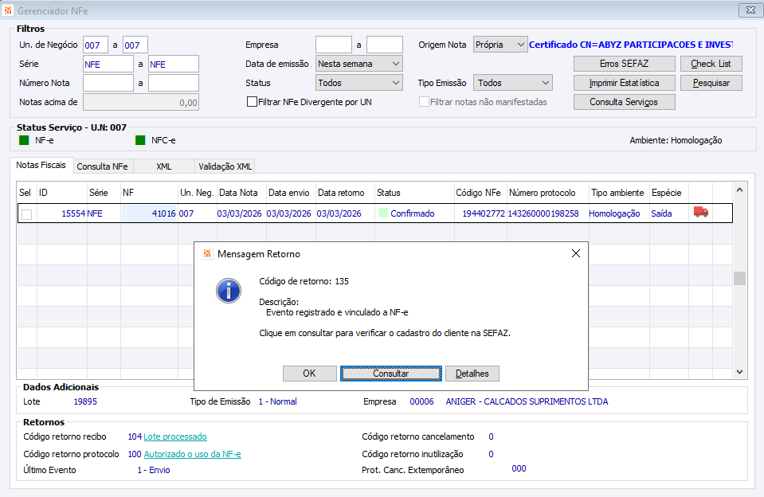Click Imprimir Estatística button
The height and width of the screenshot is (497, 764).
pyautogui.click(x=624, y=83)
